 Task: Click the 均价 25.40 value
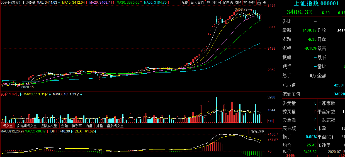coord(311,145)
